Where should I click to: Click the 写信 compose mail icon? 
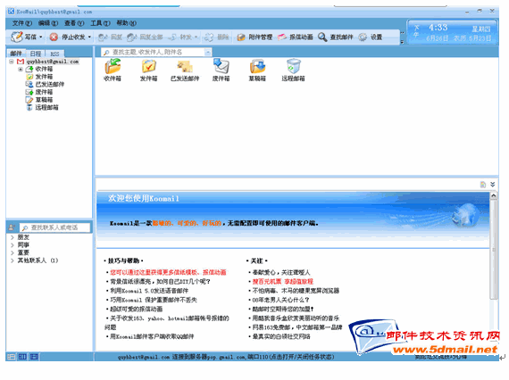17,37
